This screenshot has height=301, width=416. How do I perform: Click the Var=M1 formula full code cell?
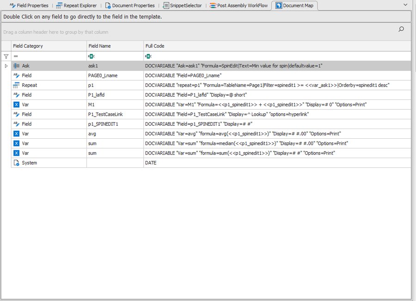coord(277,104)
